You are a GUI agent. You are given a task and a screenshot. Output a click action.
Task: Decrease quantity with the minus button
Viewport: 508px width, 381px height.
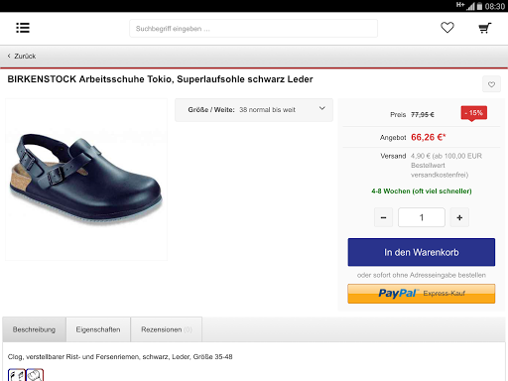point(383,217)
